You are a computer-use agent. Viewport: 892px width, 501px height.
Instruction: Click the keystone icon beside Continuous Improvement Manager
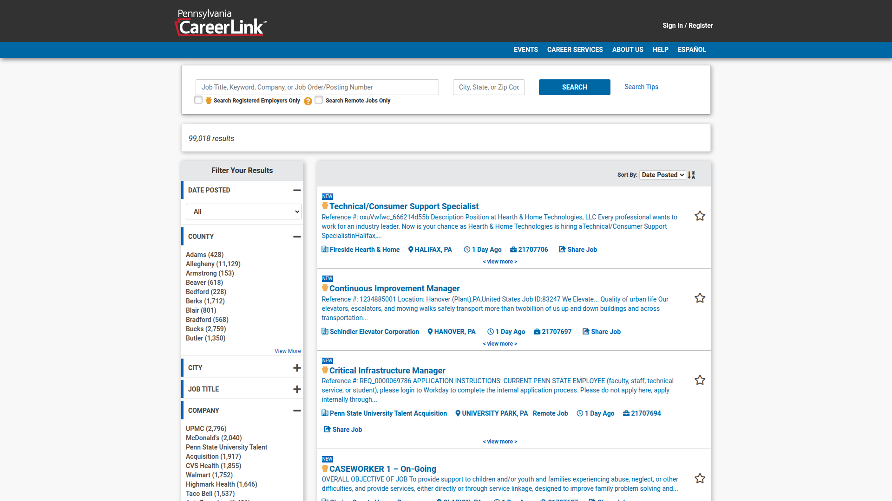click(x=325, y=288)
